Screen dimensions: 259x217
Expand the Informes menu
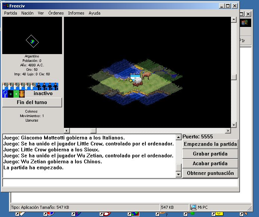76,13
